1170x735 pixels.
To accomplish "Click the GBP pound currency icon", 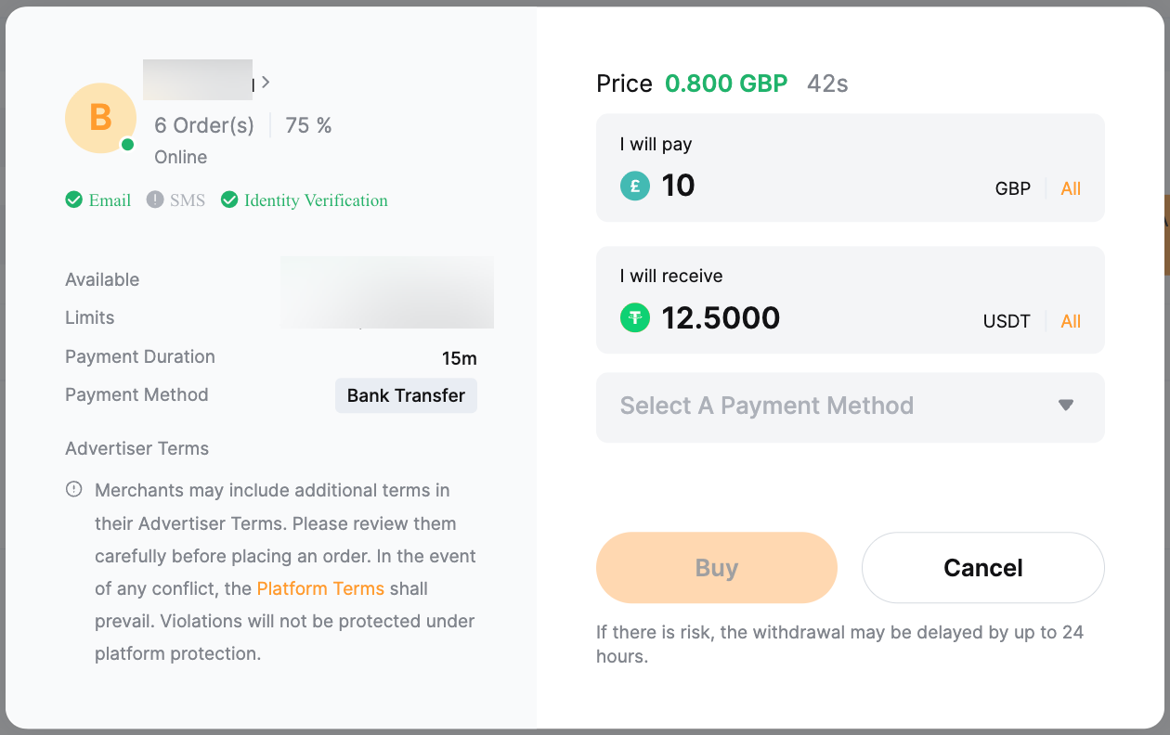I will click(x=635, y=186).
